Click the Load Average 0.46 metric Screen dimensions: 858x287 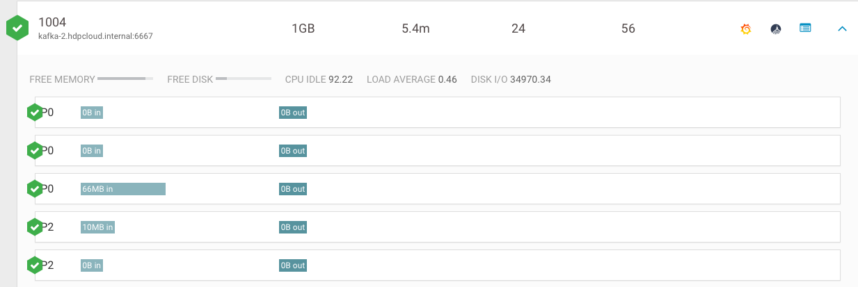(x=411, y=79)
